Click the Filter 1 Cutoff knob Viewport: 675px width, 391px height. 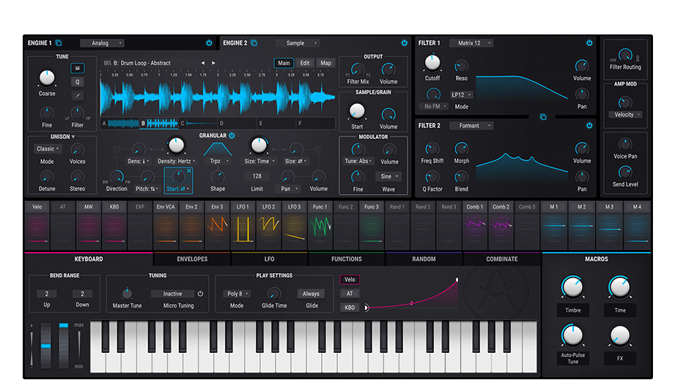point(432,63)
